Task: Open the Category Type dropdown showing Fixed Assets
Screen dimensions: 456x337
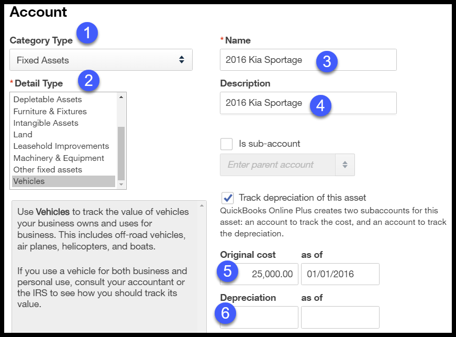Action: pyautogui.click(x=101, y=60)
